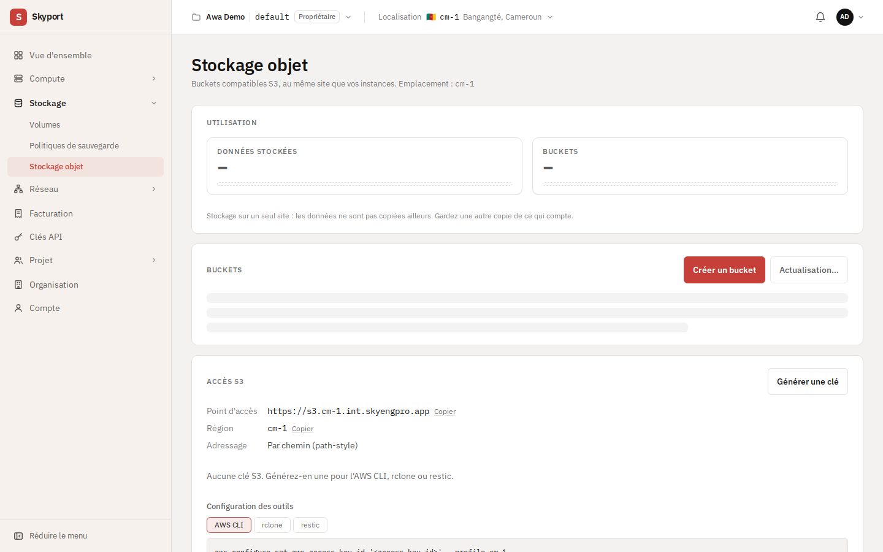Switch to the AWS CLI tab
883x552 pixels.
pyautogui.click(x=229, y=525)
